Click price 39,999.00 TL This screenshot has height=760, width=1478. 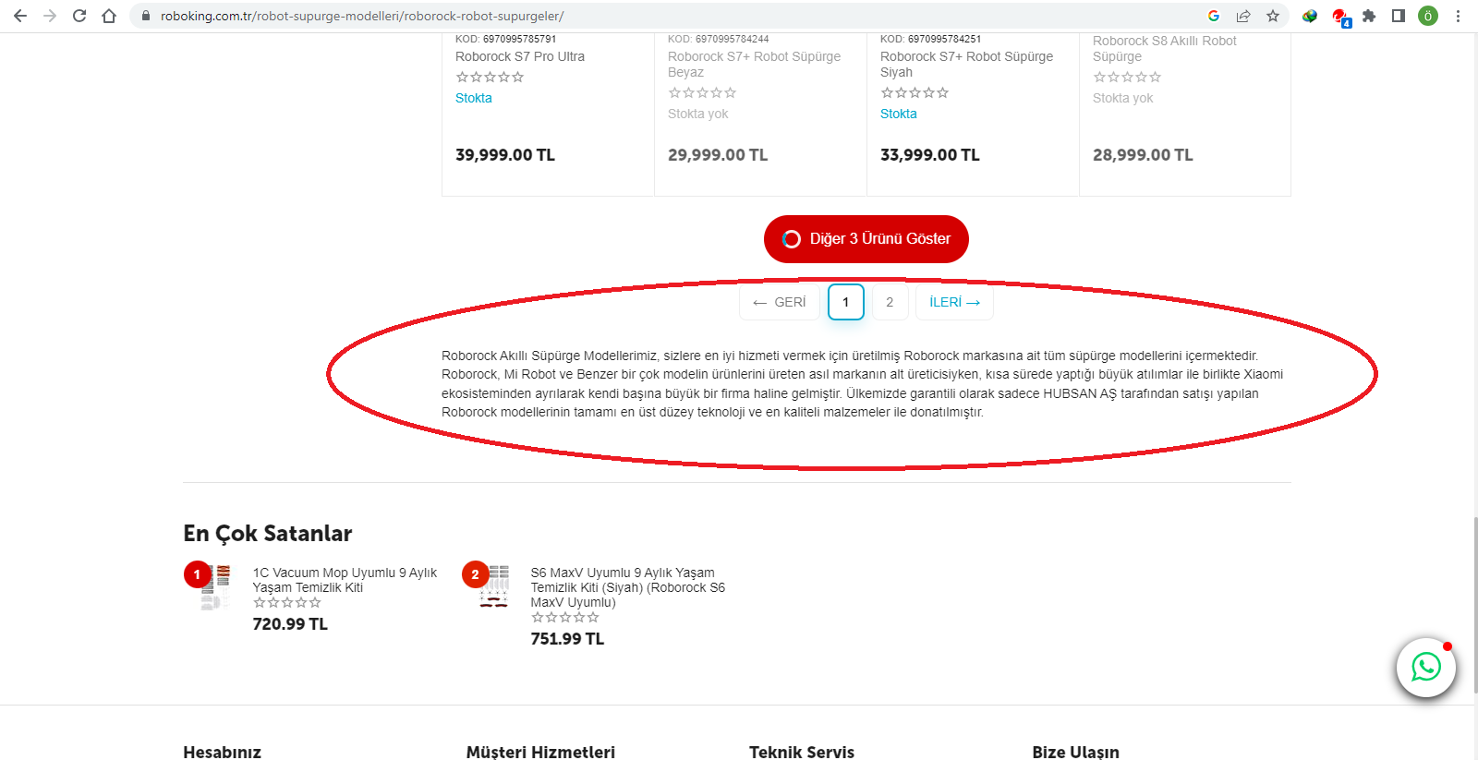coord(505,155)
